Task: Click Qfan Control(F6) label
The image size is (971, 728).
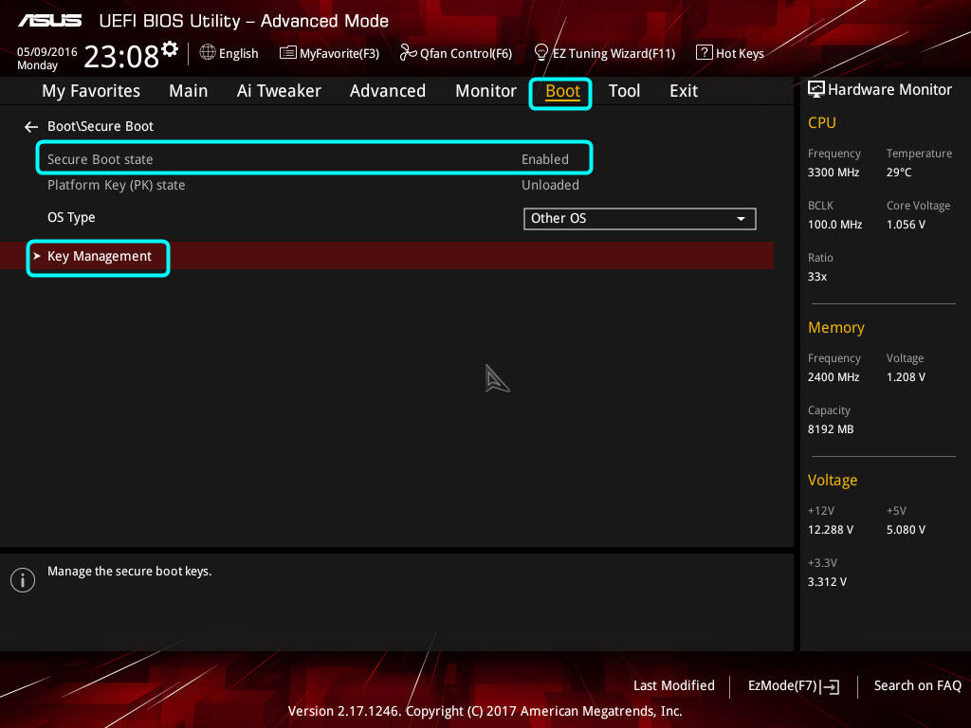Action: (x=466, y=54)
